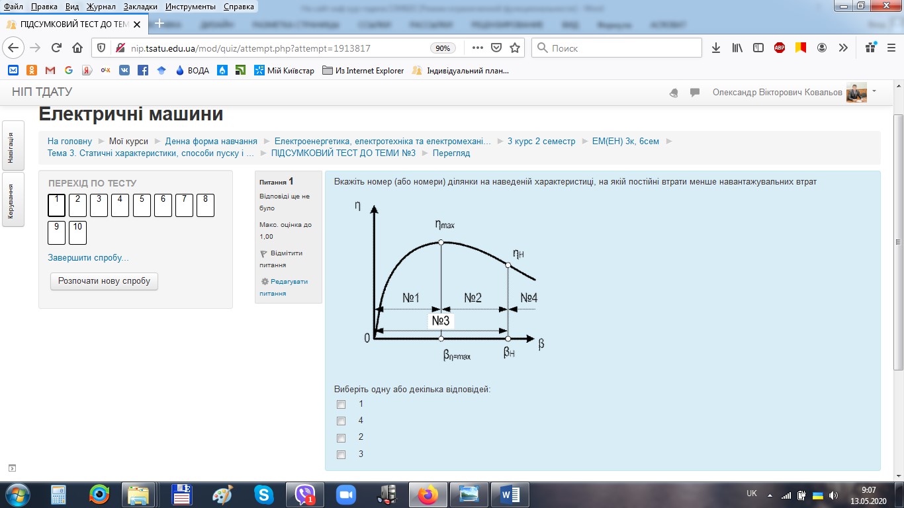Open Viber from the taskbar
The image size is (904, 508).
tap(304, 494)
